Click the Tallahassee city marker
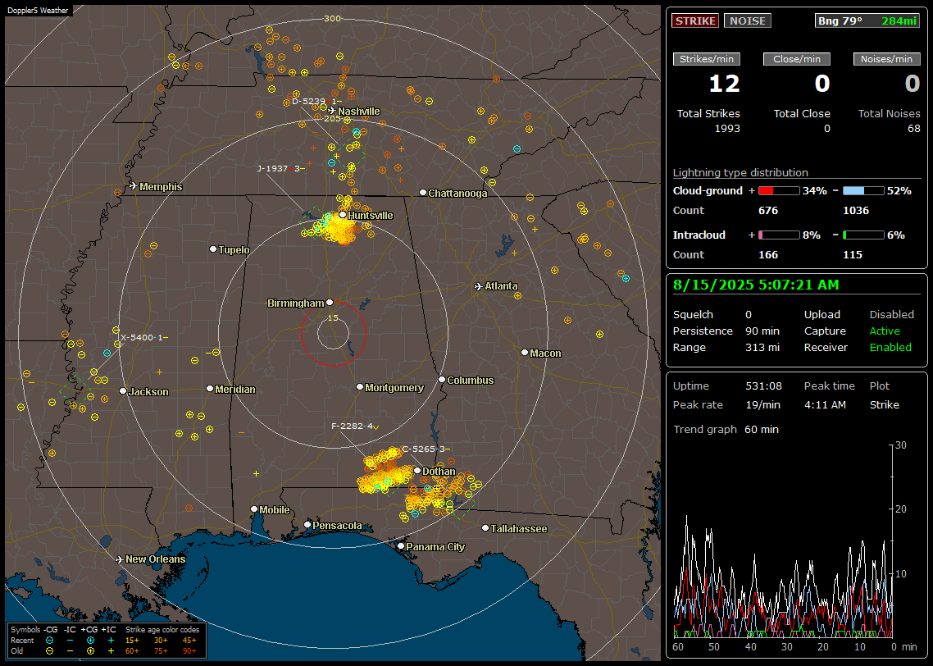The height and width of the screenshot is (666, 933). 485,528
